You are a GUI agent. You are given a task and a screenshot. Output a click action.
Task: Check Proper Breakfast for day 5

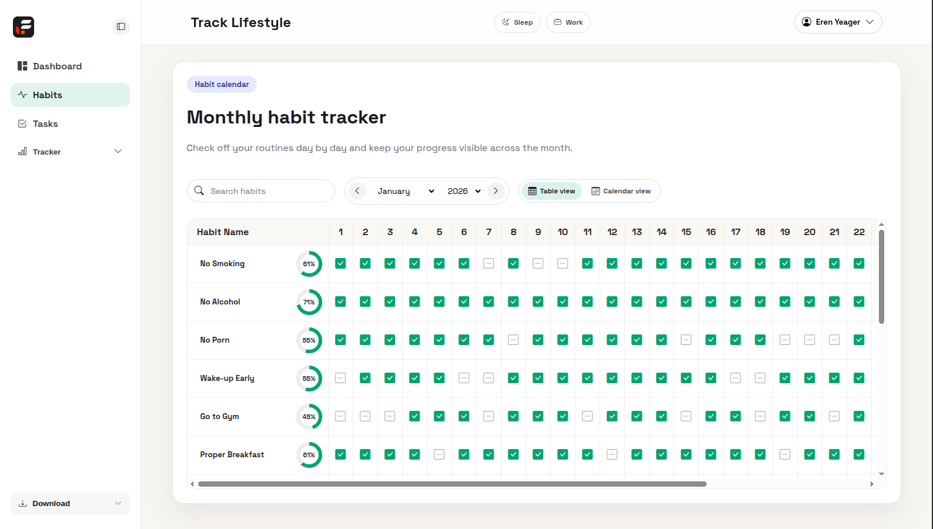(439, 454)
